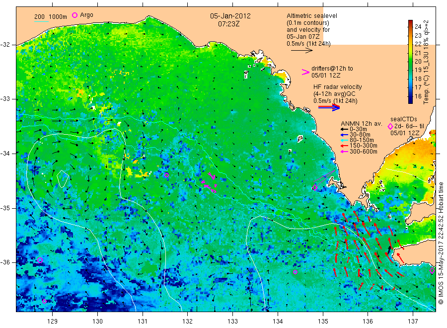The image size is (447, 328).
Task: Click the red 150-300m ANMN arrow
Action: click(344, 146)
